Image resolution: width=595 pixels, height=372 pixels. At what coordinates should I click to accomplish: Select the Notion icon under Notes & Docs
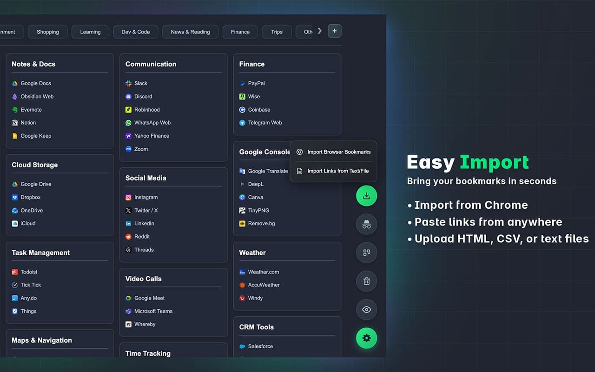coord(14,122)
